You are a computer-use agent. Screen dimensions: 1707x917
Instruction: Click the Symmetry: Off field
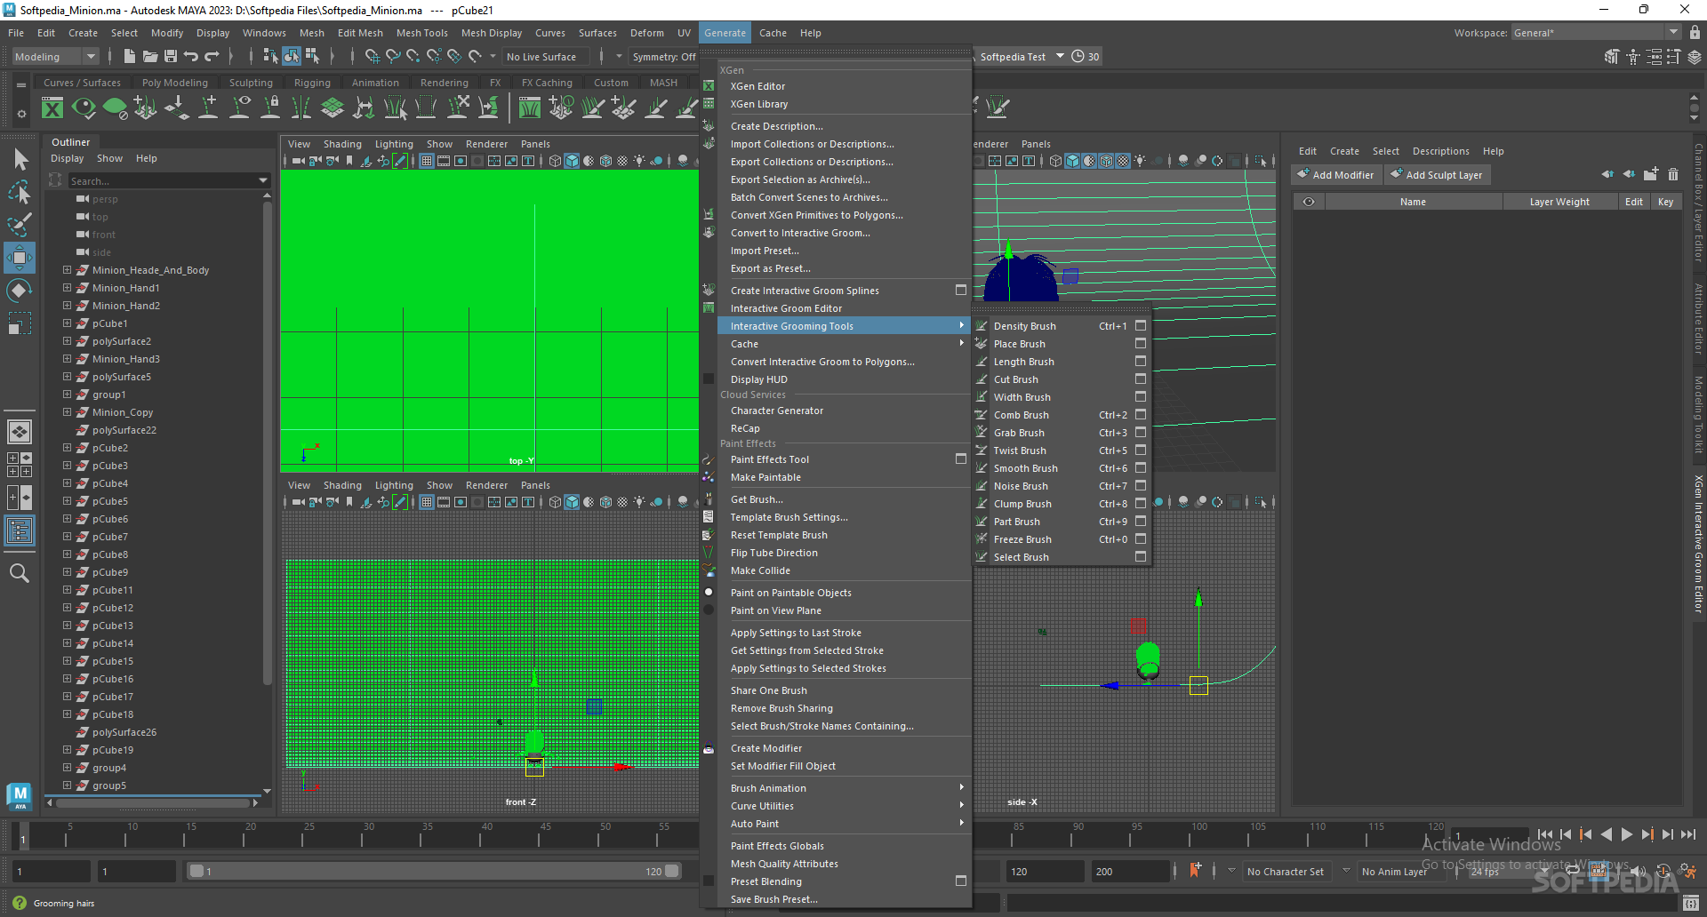663,57
